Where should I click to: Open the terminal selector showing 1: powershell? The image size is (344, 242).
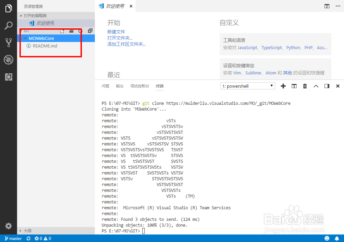click(247, 86)
